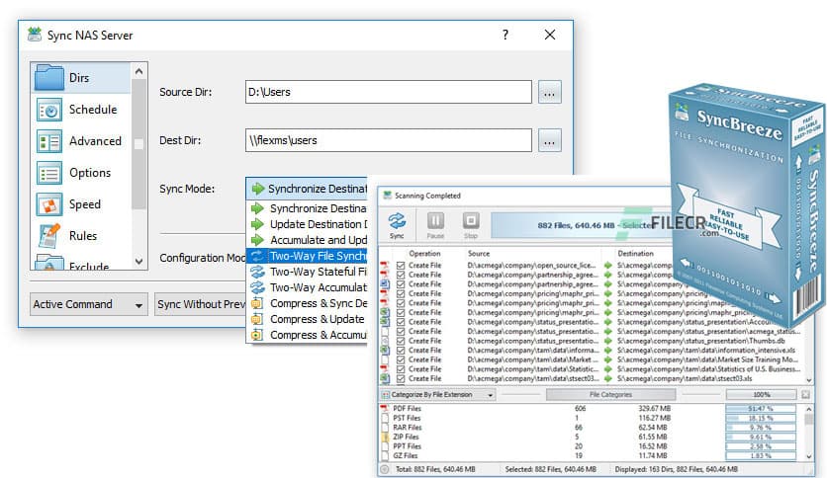Toggle checkbox for tam\data\stsect03 file row
The height and width of the screenshot is (478, 827).
[401, 378]
